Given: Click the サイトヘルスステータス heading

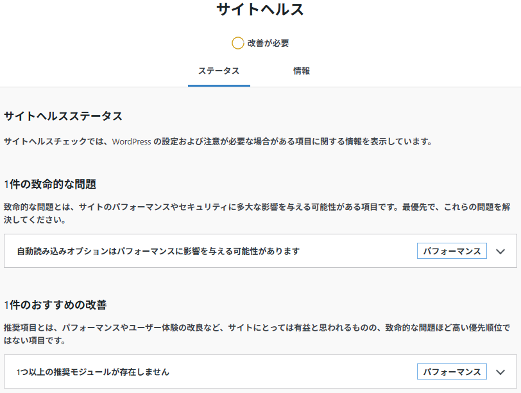Looking at the screenshot, I should click(63, 116).
